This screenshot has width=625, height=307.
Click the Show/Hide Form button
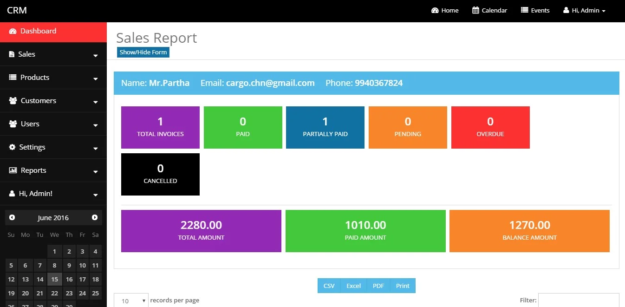point(143,52)
